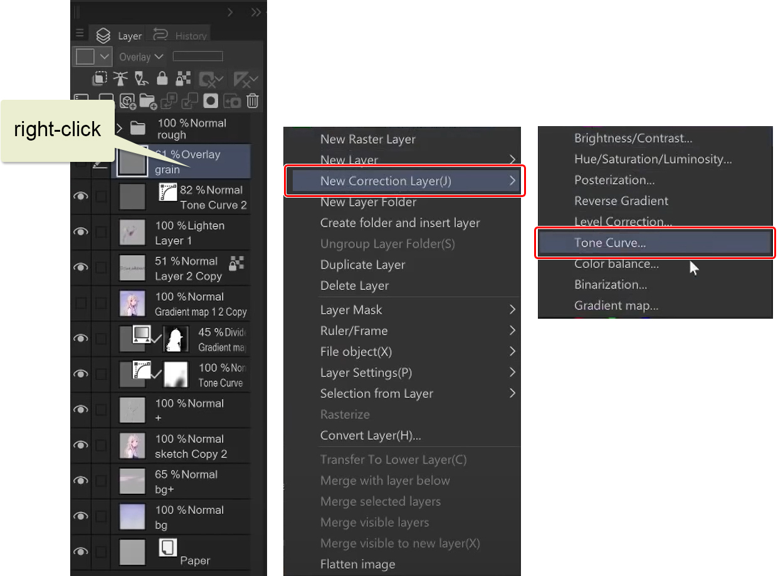Open the Overlay blending mode dropdown
The image size is (778, 576).
141,57
